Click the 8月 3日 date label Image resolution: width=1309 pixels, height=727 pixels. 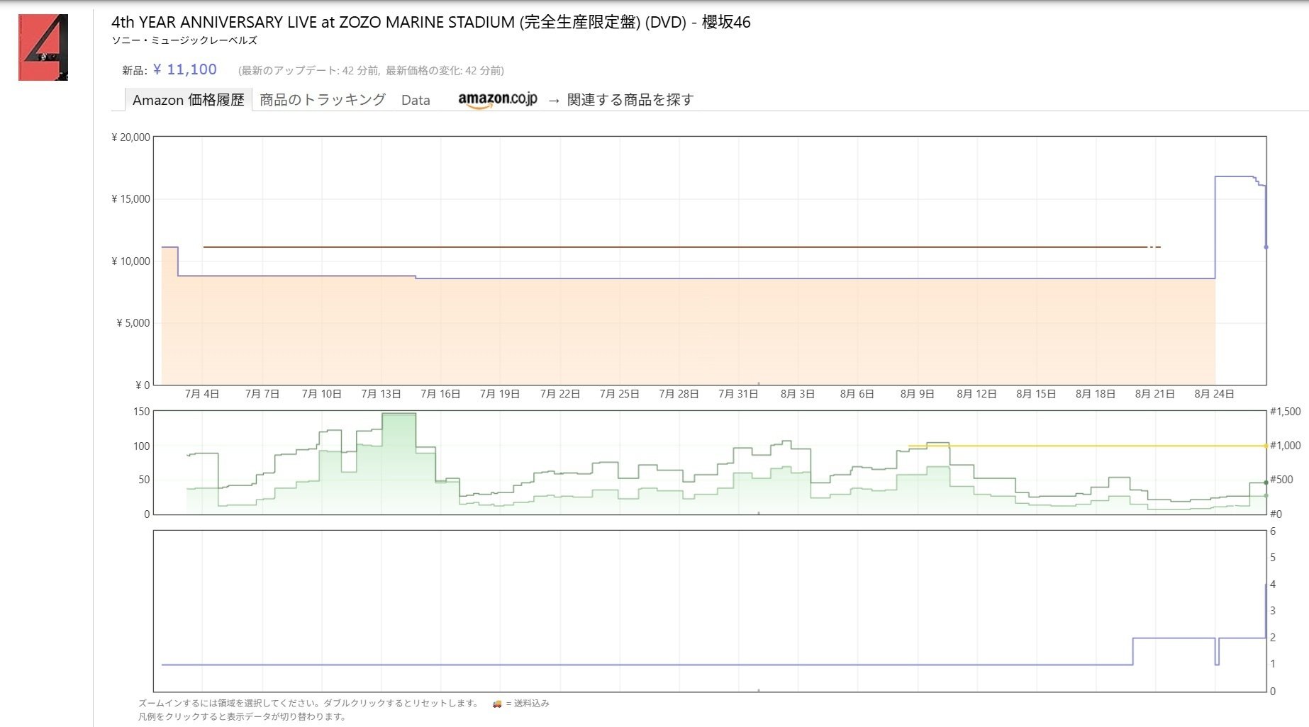point(798,394)
